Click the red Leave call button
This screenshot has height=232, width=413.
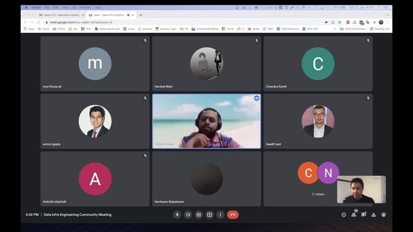(x=233, y=215)
